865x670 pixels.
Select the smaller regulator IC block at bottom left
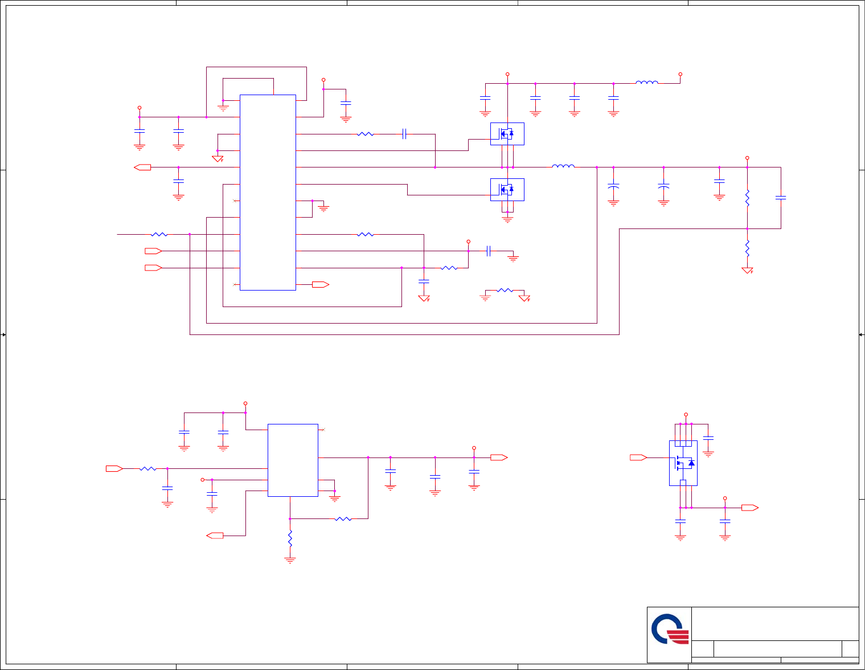293,460
